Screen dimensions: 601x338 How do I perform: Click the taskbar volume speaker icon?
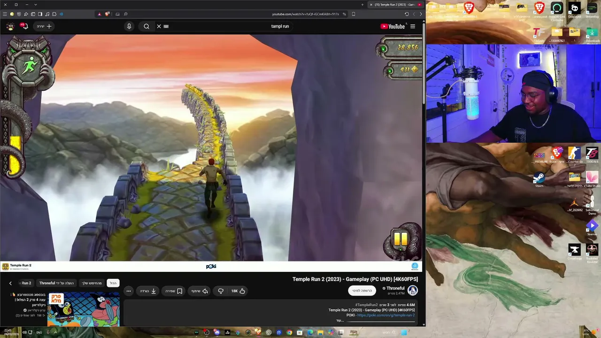click(24, 332)
